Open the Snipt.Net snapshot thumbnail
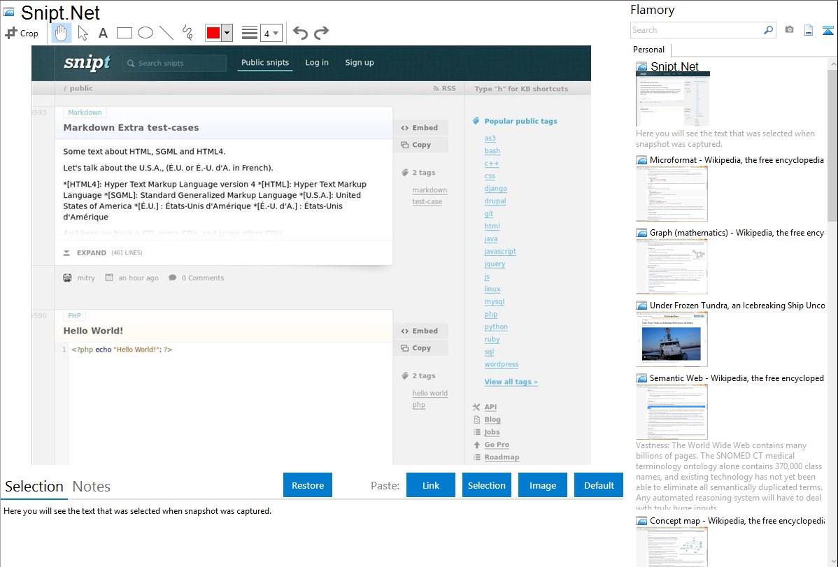838x567 pixels. 672,99
